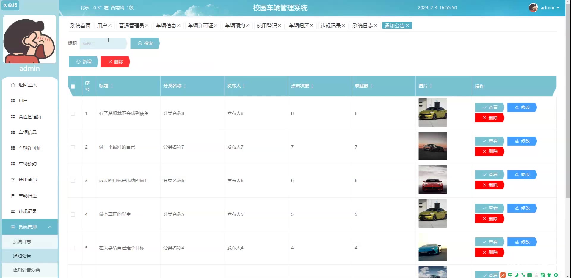The height and width of the screenshot is (278, 571).
Task: Click 修改 button for row 2
Action: click(522, 141)
